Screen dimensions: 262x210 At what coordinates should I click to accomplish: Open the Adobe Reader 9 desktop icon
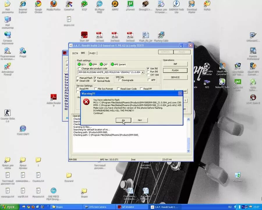tap(54, 100)
